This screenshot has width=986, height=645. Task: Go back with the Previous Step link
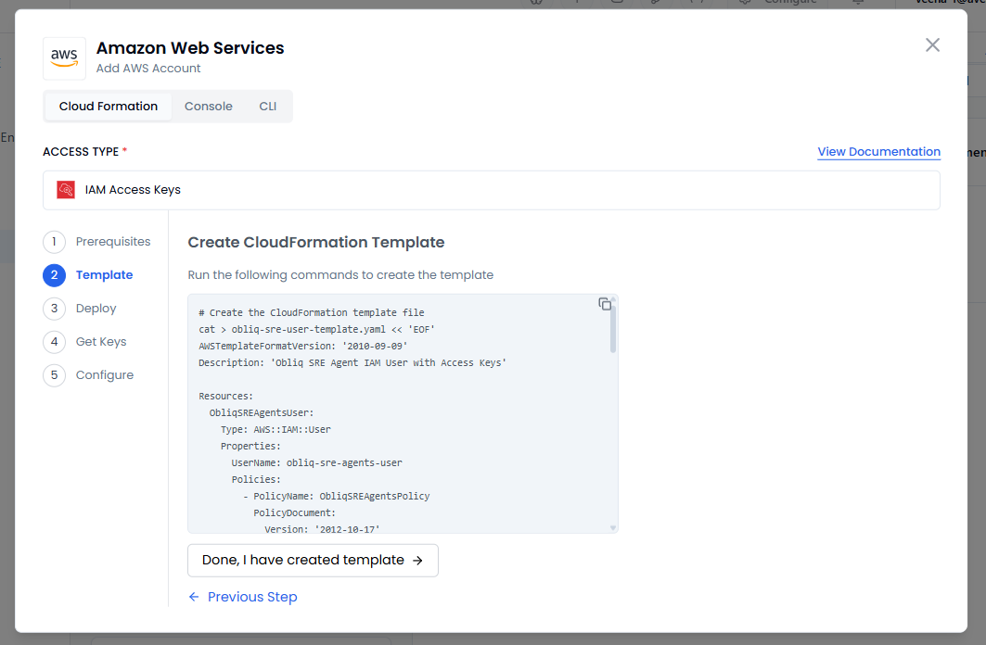click(x=243, y=597)
